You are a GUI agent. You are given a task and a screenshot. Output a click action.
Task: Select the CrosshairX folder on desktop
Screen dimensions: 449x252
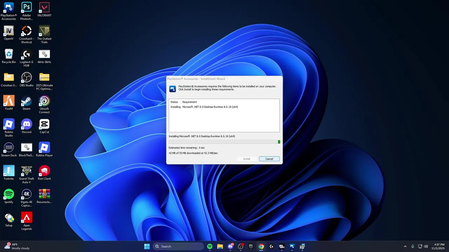pyautogui.click(x=9, y=79)
